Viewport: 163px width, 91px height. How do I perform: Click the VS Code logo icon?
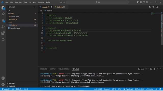[x=2, y=2]
